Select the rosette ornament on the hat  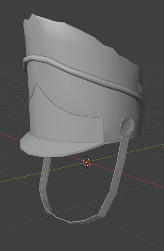coord(127,126)
